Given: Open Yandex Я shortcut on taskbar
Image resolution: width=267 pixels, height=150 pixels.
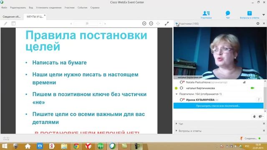Looking at the screenshot, I should point(52,146).
